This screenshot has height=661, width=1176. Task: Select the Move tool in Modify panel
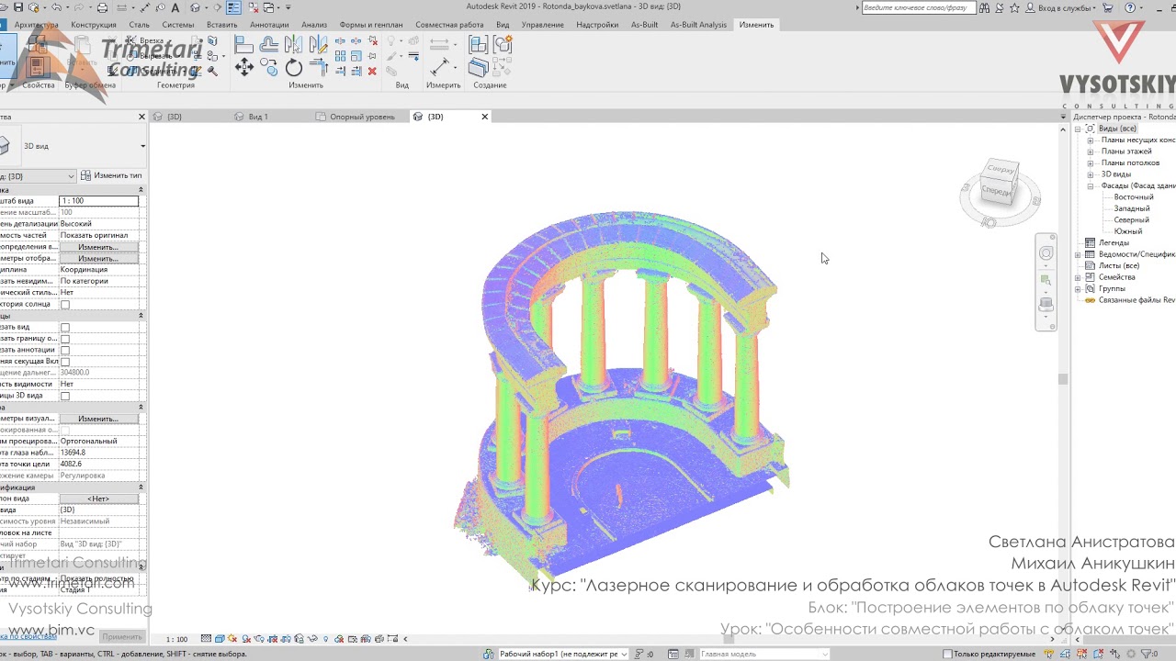(244, 67)
